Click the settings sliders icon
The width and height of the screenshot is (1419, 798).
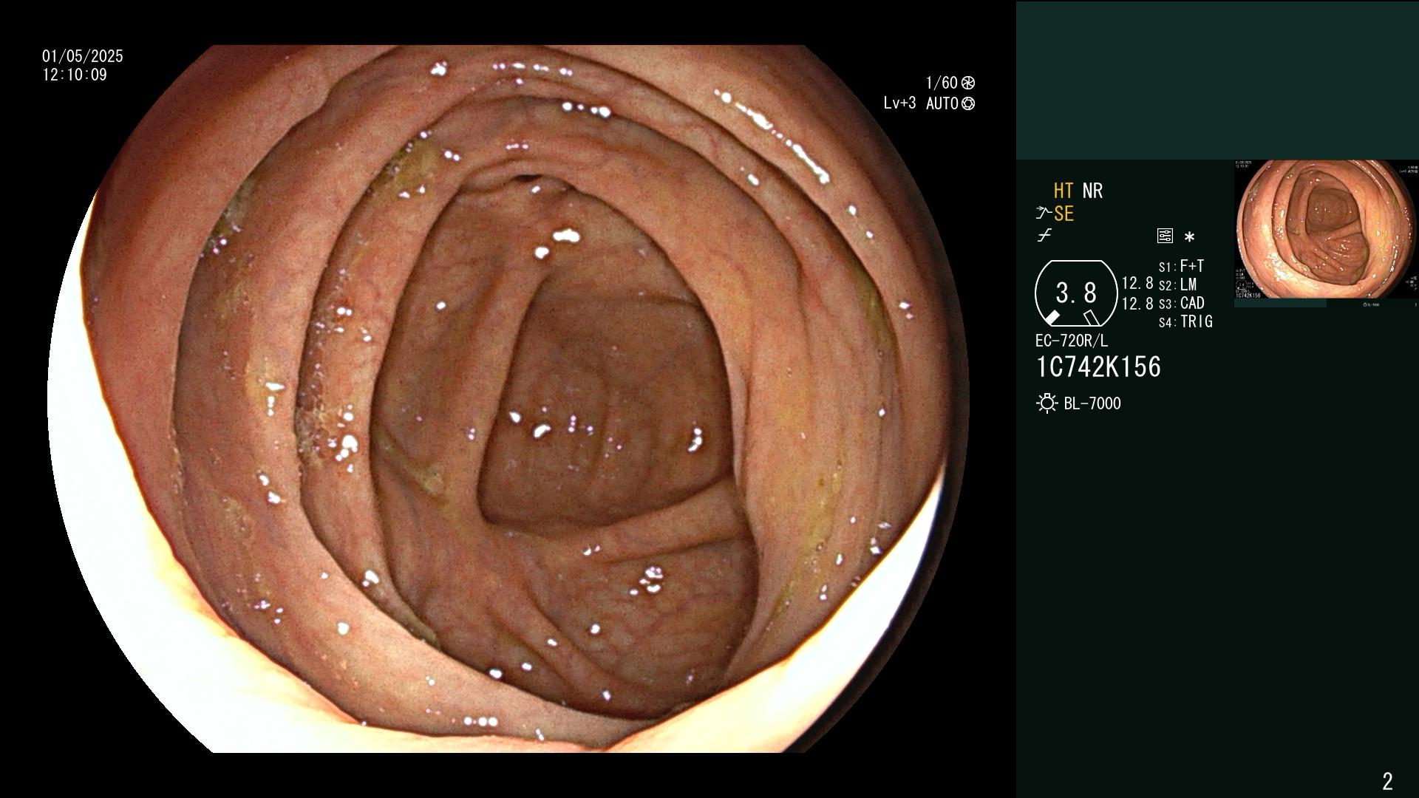(1165, 236)
